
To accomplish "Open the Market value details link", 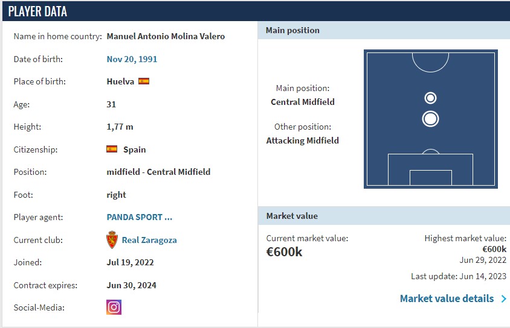I will 447,298.
